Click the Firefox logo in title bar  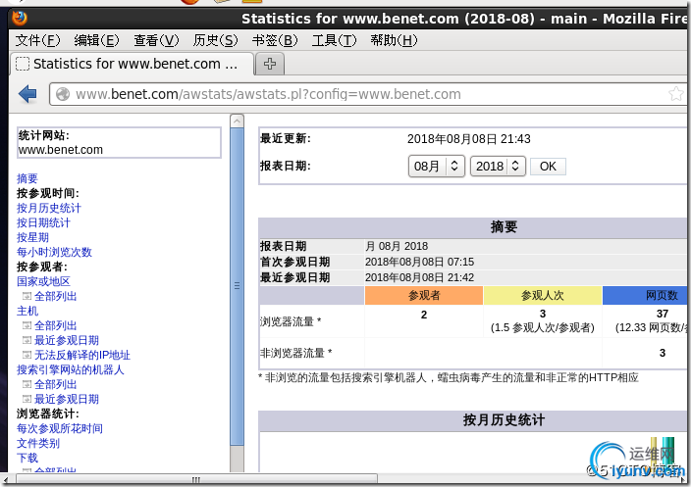20,18
